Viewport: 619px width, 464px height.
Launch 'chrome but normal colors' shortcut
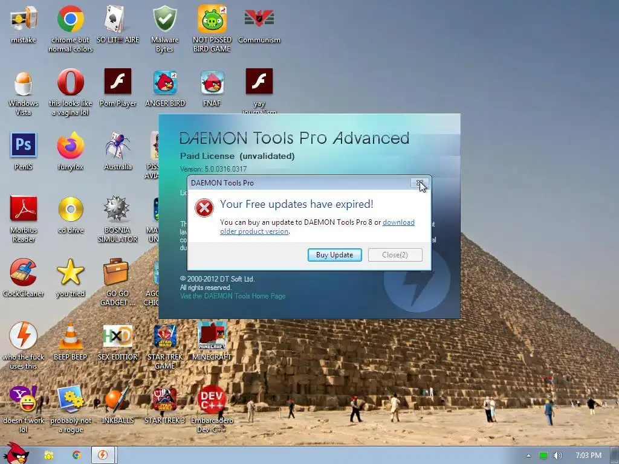click(70, 19)
